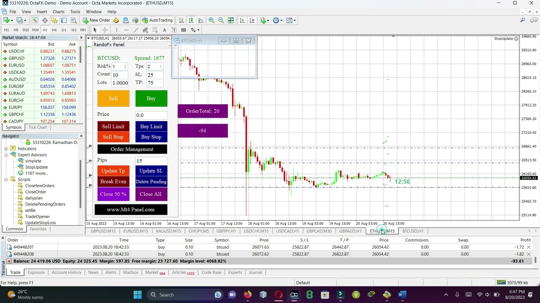This screenshot has width=540, height=303.
Task: Switch to line chart icon
Action: click(201, 20)
